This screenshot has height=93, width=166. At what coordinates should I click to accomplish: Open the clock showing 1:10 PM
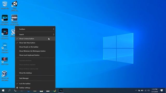(155, 90)
